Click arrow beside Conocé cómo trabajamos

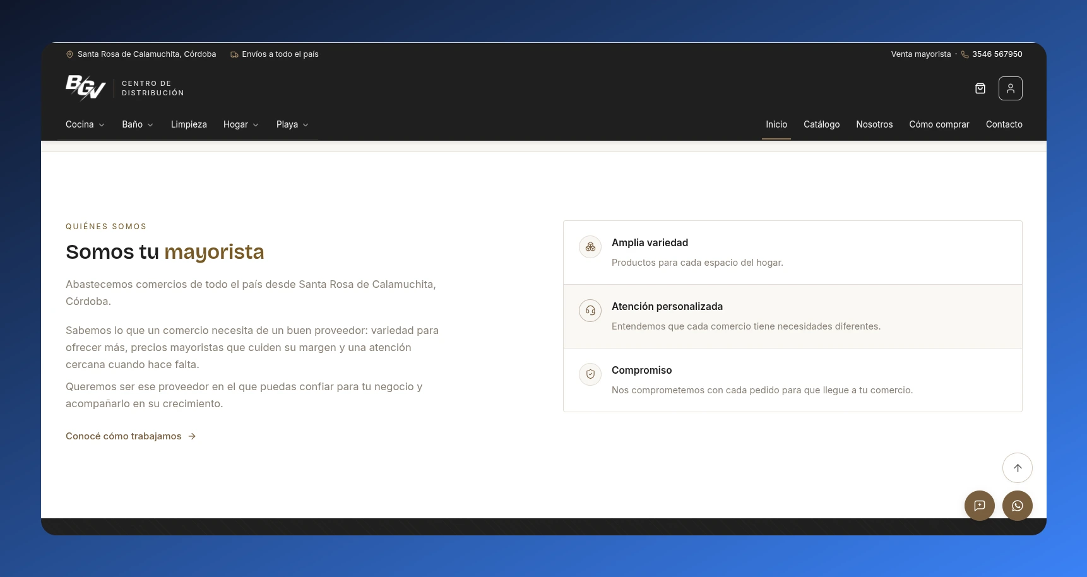(192, 436)
